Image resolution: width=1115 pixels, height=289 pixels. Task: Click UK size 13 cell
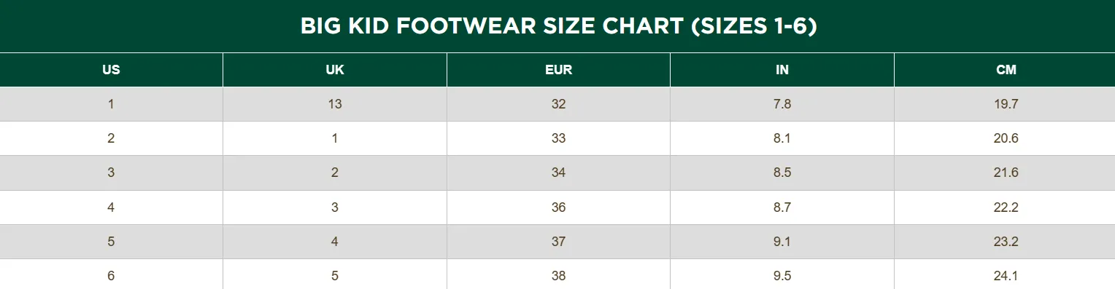335,104
